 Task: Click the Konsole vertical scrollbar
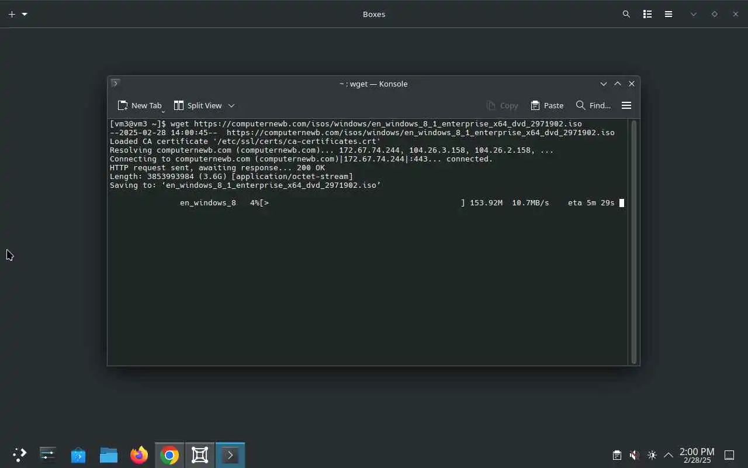[634, 242]
